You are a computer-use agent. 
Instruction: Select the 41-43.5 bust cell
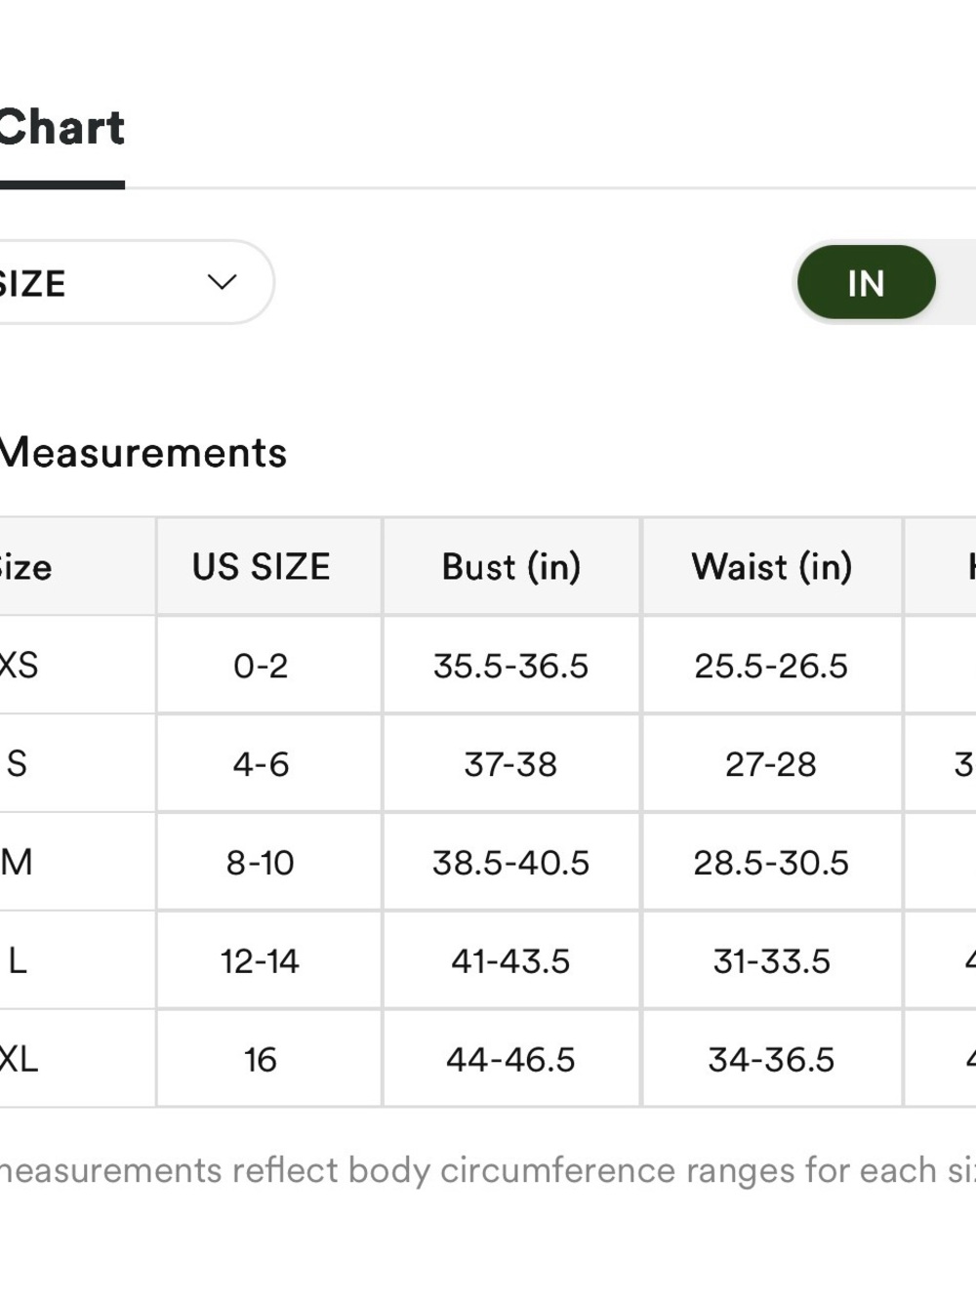pyautogui.click(x=511, y=961)
